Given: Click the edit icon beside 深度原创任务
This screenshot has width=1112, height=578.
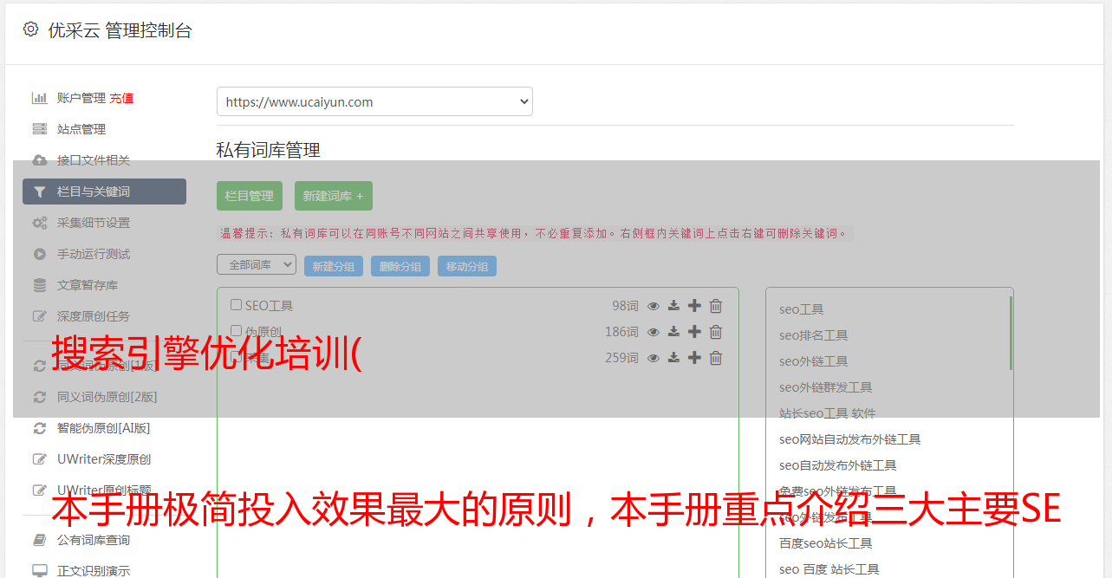Looking at the screenshot, I should pyautogui.click(x=39, y=316).
